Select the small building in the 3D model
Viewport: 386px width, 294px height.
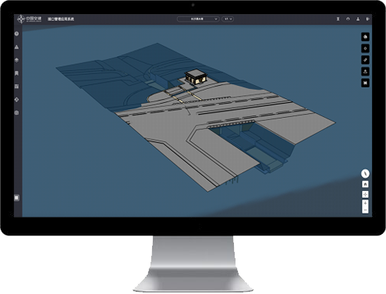point(196,76)
